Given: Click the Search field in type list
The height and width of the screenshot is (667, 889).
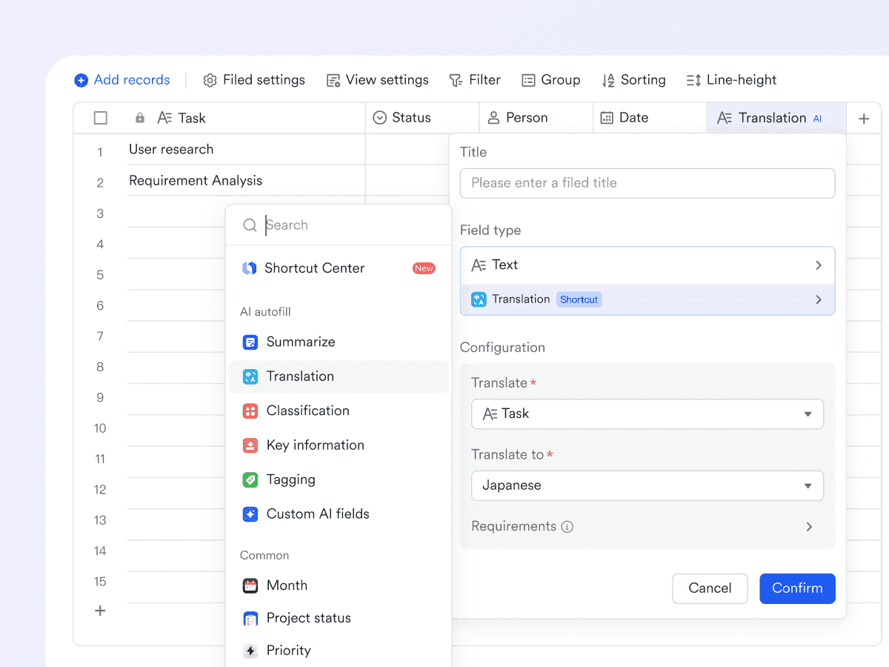Looking at the screenshot, I should pyautogui.click(x=339, y=225).
